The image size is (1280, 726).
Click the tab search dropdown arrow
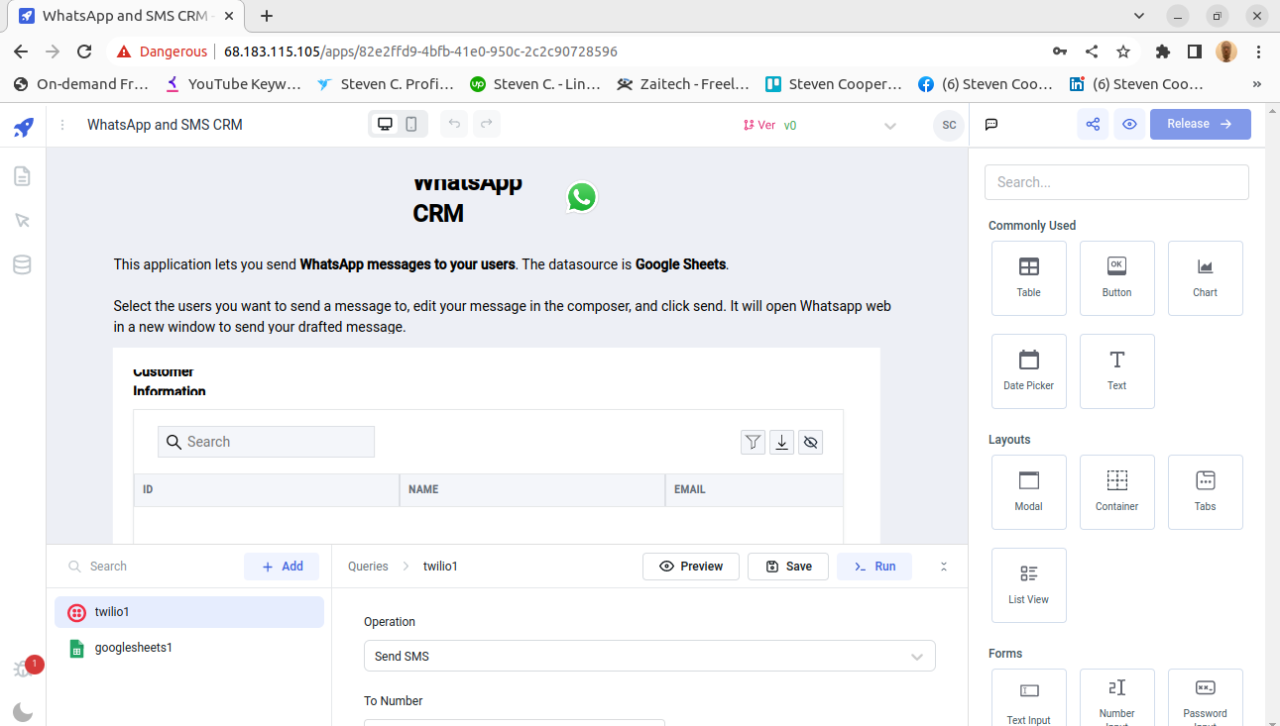tap(1139, 16)
